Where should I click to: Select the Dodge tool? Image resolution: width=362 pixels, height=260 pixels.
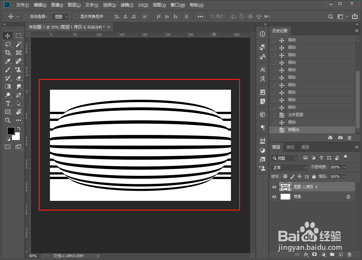pyautogui.click(x=8, y=95)
